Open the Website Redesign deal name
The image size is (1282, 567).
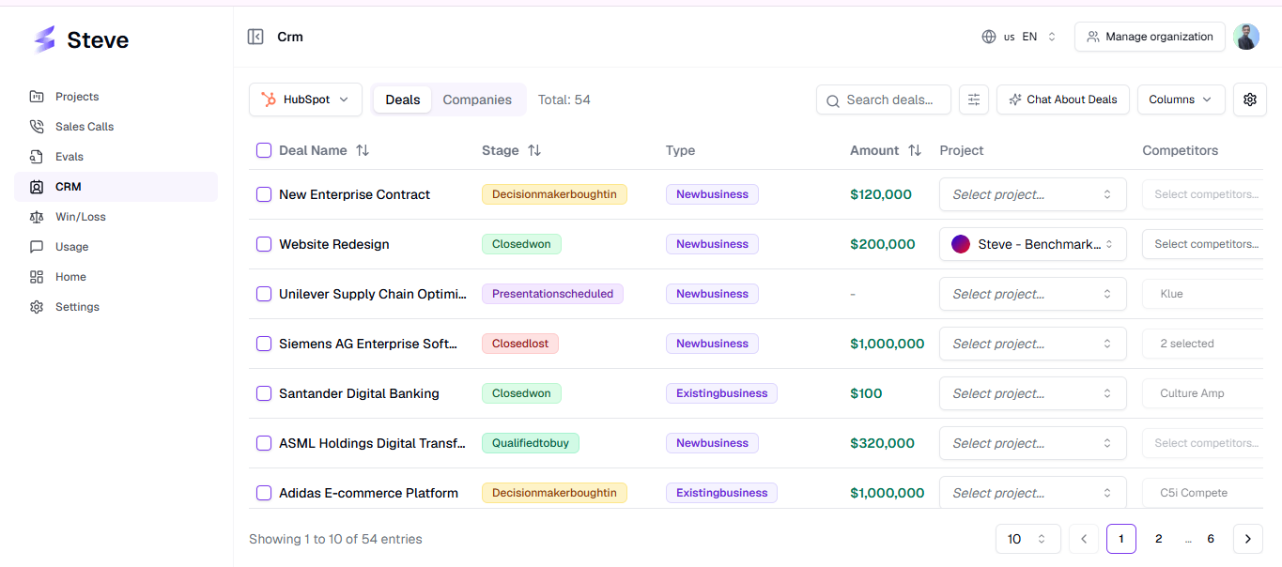(334, 244)
